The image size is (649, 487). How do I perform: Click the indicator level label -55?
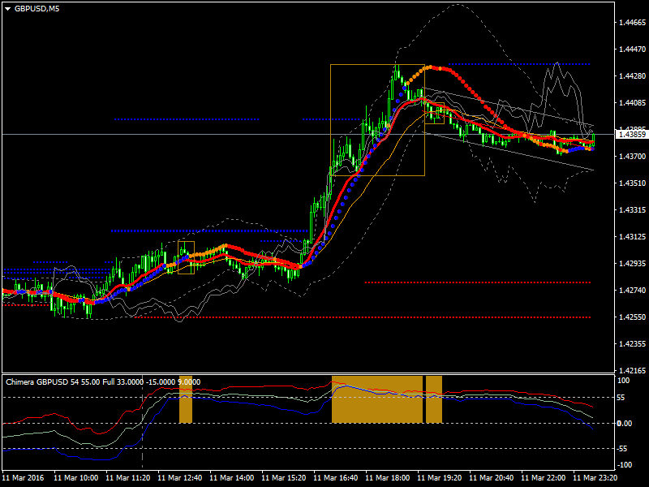pyautogui.click(x=622, y=449)
